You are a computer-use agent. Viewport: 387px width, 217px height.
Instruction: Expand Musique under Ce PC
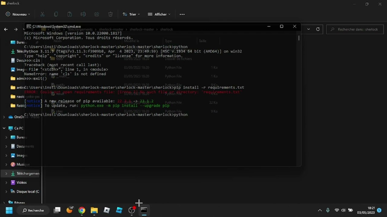6,164
